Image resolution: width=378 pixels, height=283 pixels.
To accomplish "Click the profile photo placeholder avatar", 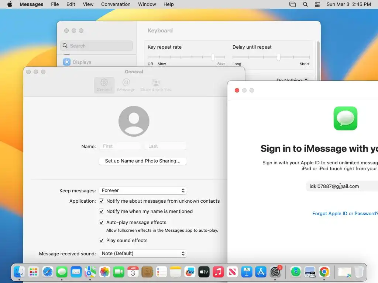I will [134, 121].
